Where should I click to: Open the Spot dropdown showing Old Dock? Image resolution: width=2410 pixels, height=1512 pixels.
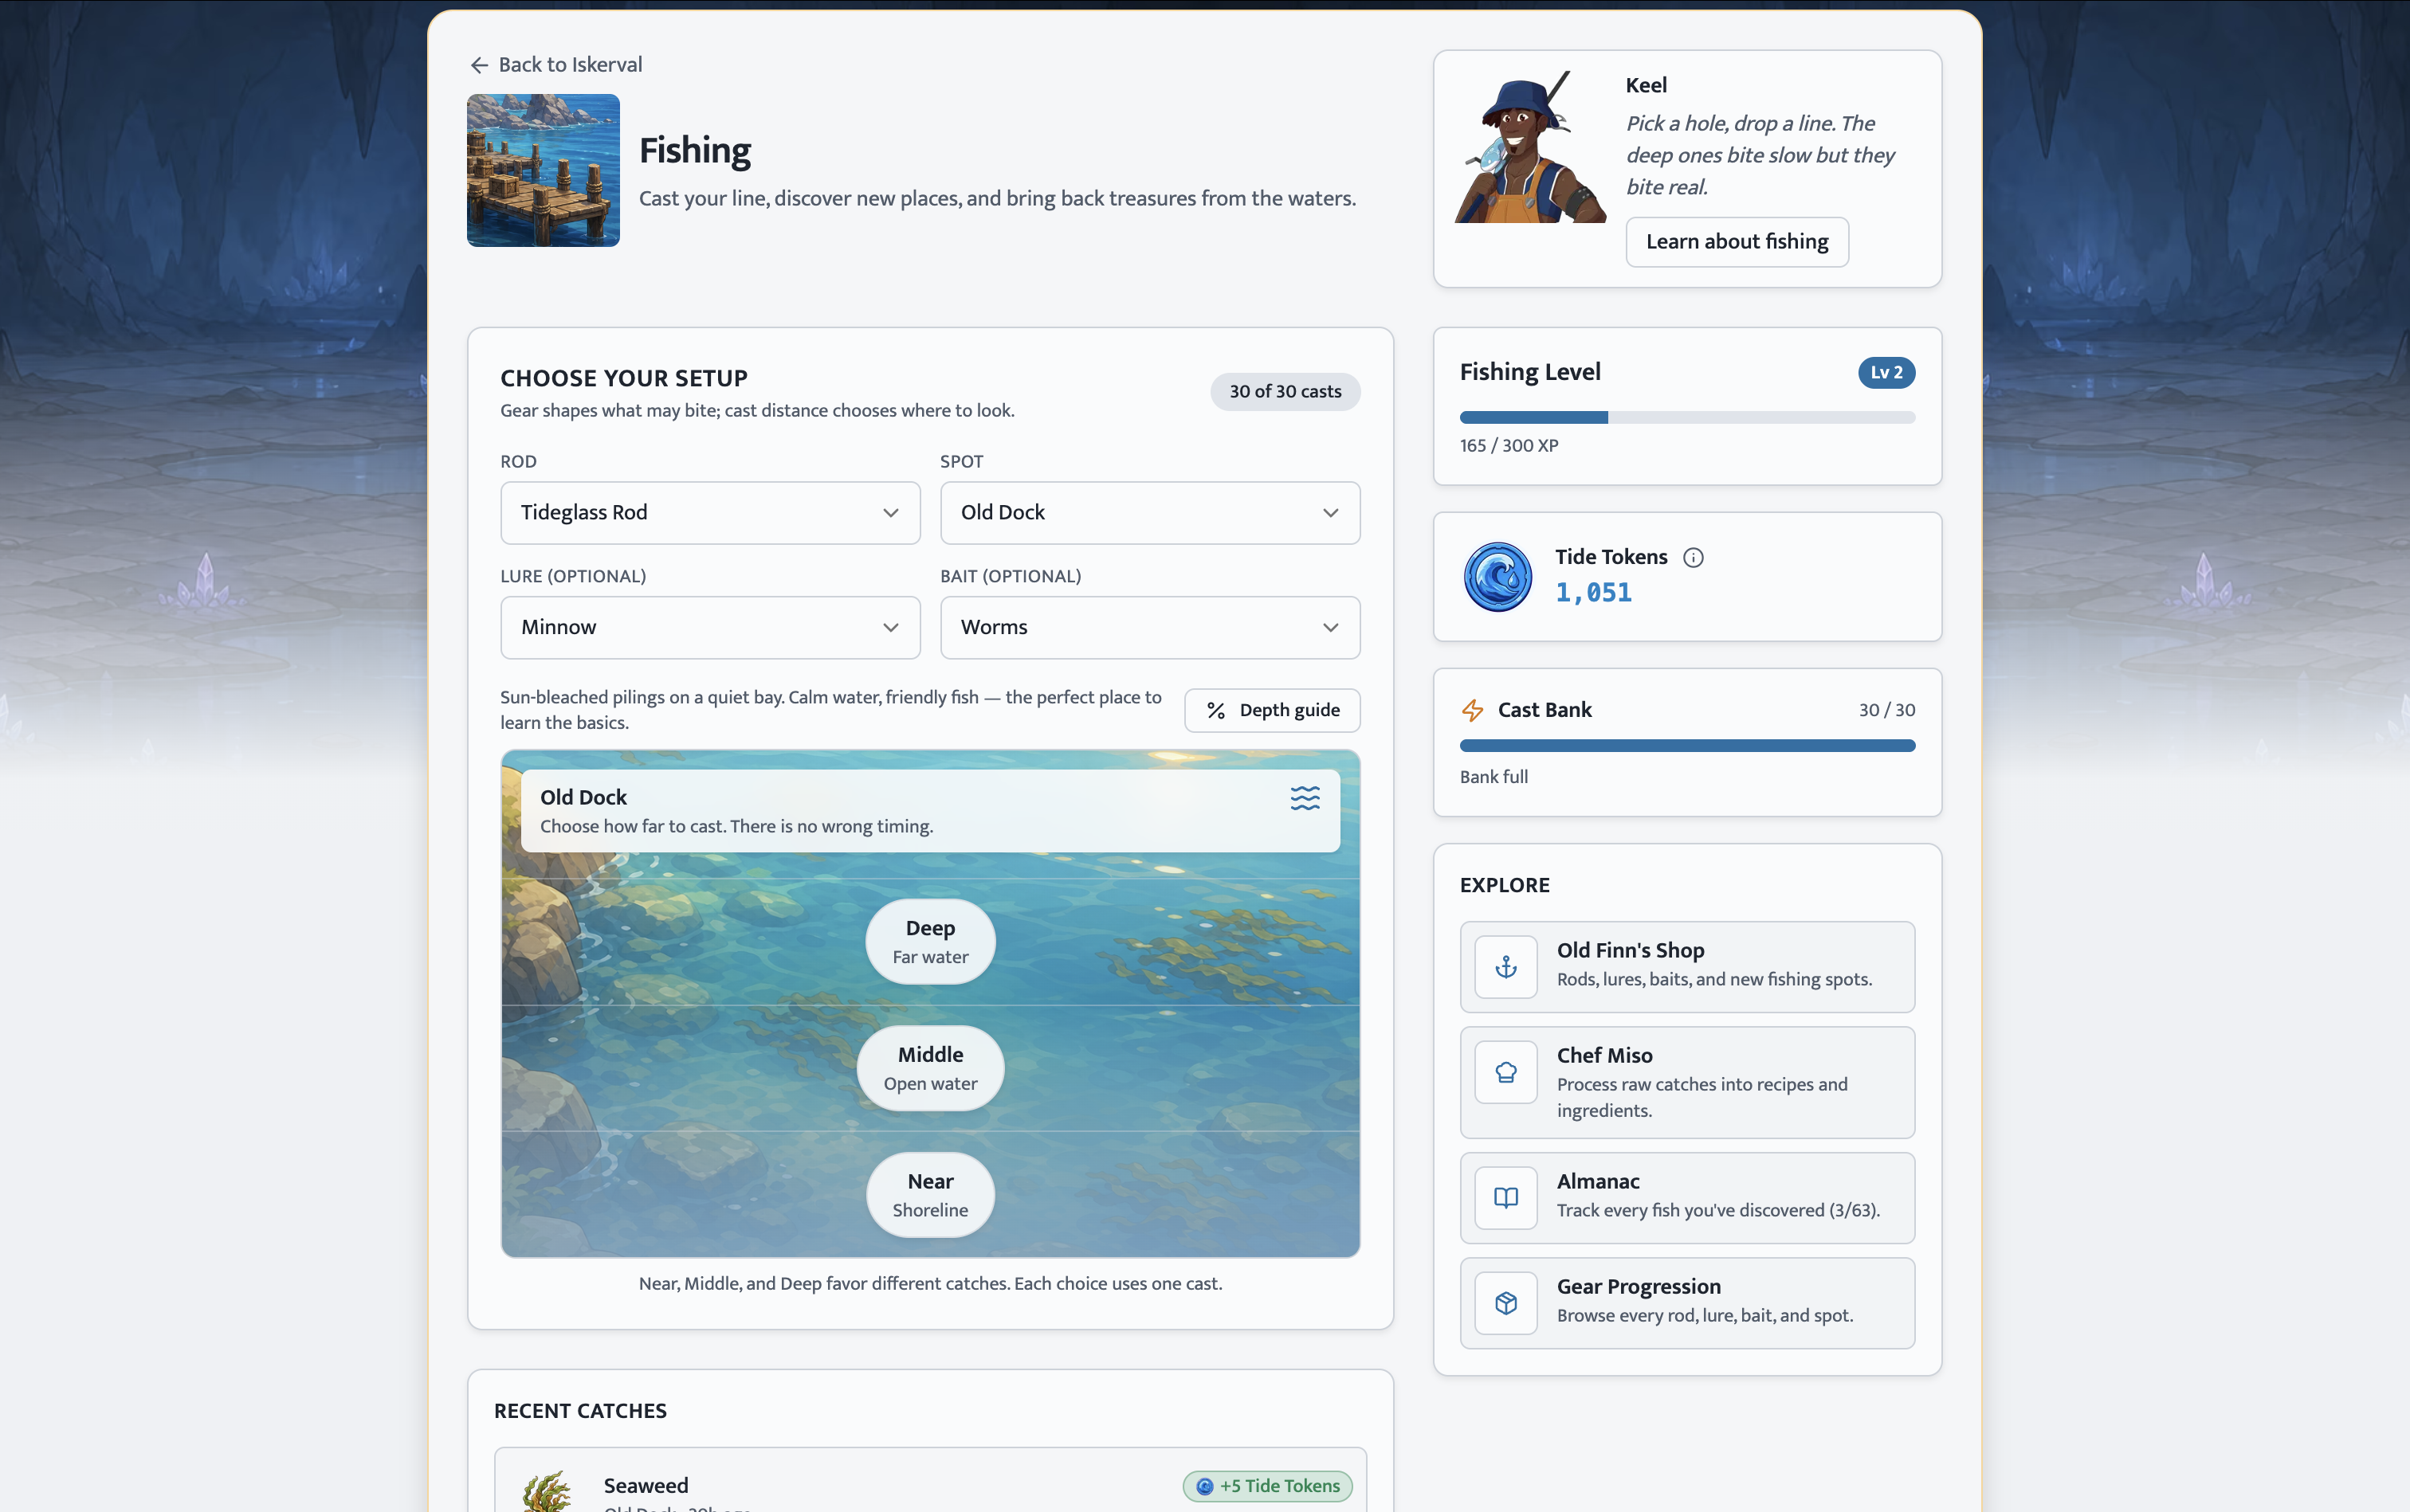[1149, 513]
